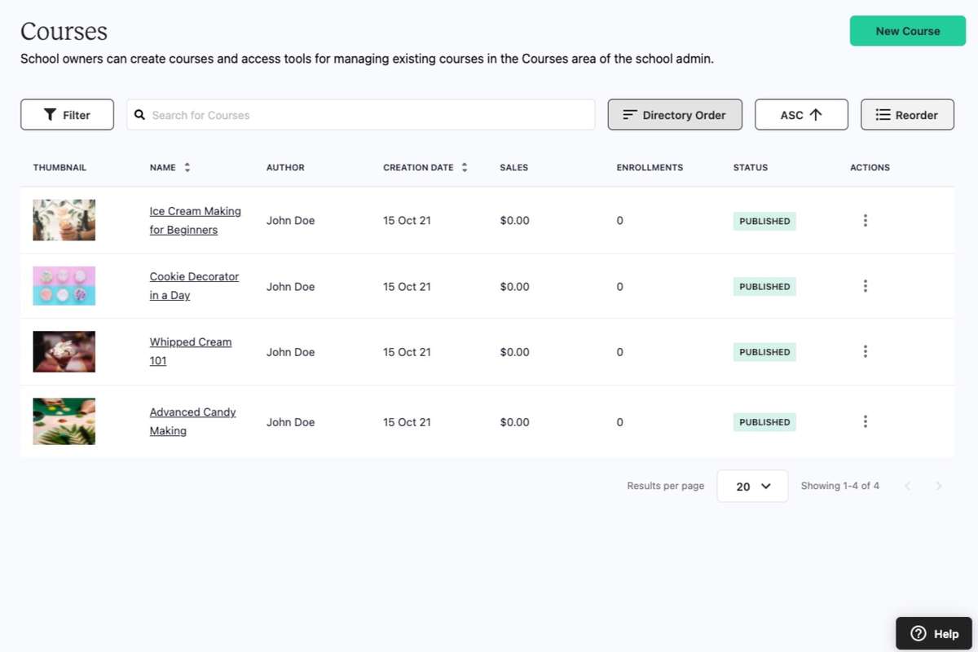
Task: Click the Creation Date column header
Action: [418, 167]
